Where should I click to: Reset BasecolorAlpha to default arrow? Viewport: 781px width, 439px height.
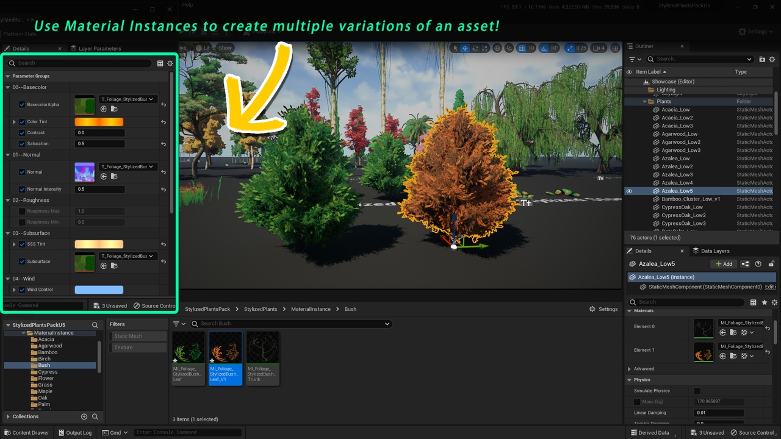pyautogui.click(x=164, y=105)
